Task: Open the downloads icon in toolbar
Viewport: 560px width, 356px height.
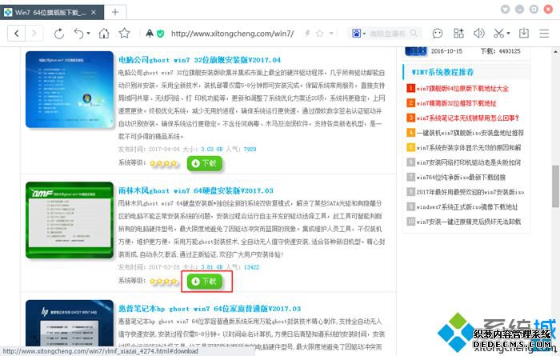Action: pyautogui.click(x=524, y=34)
